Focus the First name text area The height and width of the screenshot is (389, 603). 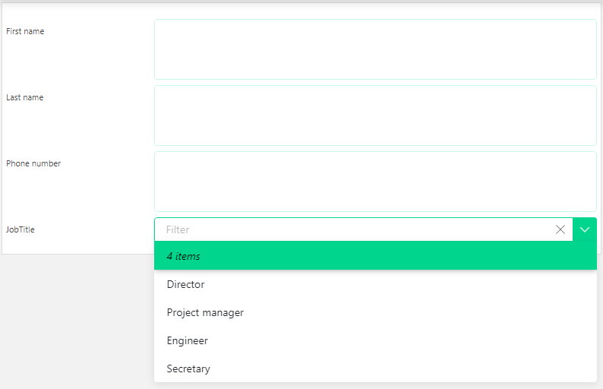(375, 49)
